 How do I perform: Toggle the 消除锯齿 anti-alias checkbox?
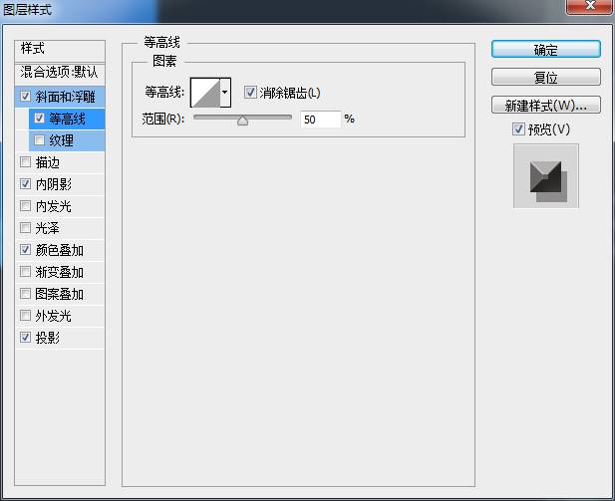(x=250, y=94)
